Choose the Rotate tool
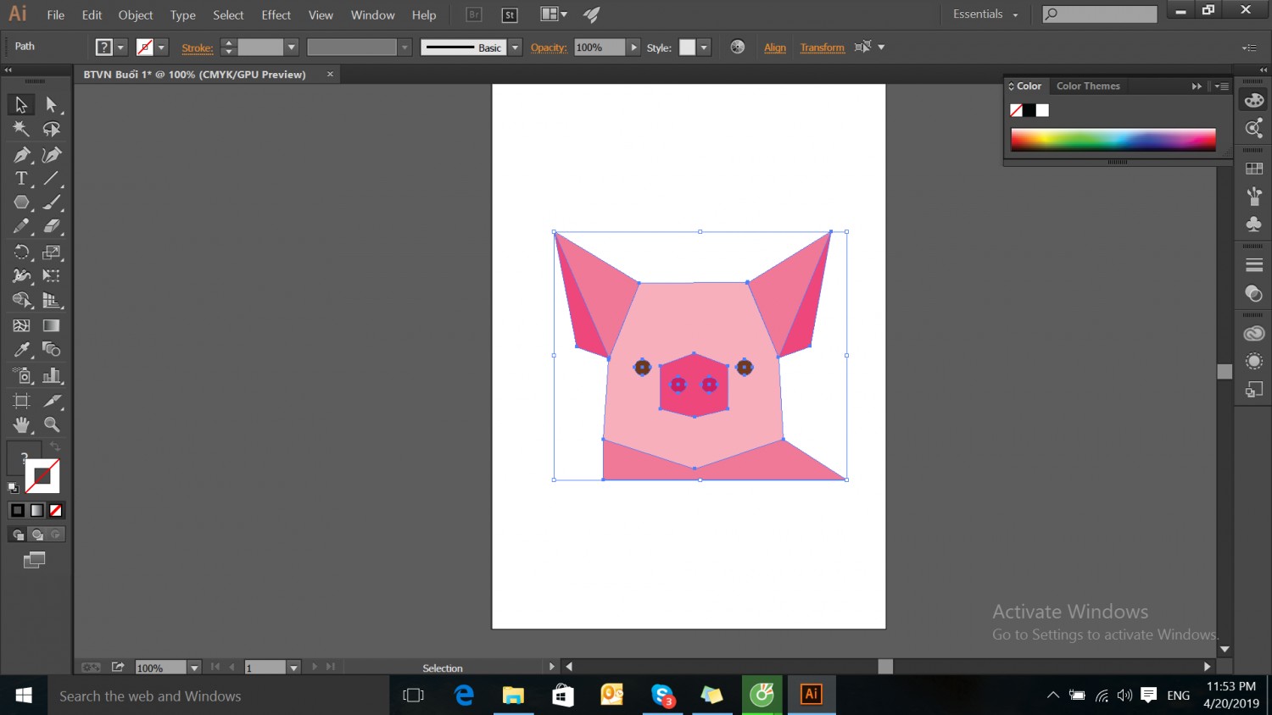Screen dimensions: 1272x715 pyautogui.click(x=21, y=252)
